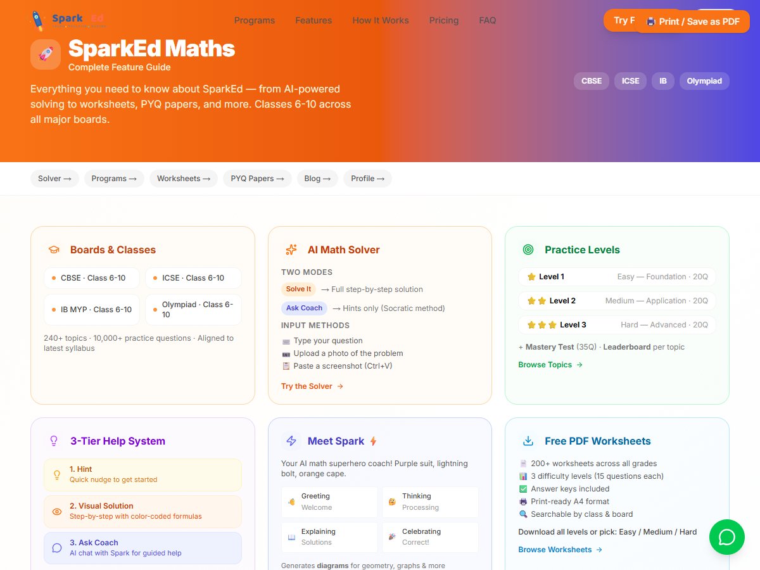Click the lightbulb icon in Hint row
The width and height of the screenshot is (760, 570).
click(57, 474)
